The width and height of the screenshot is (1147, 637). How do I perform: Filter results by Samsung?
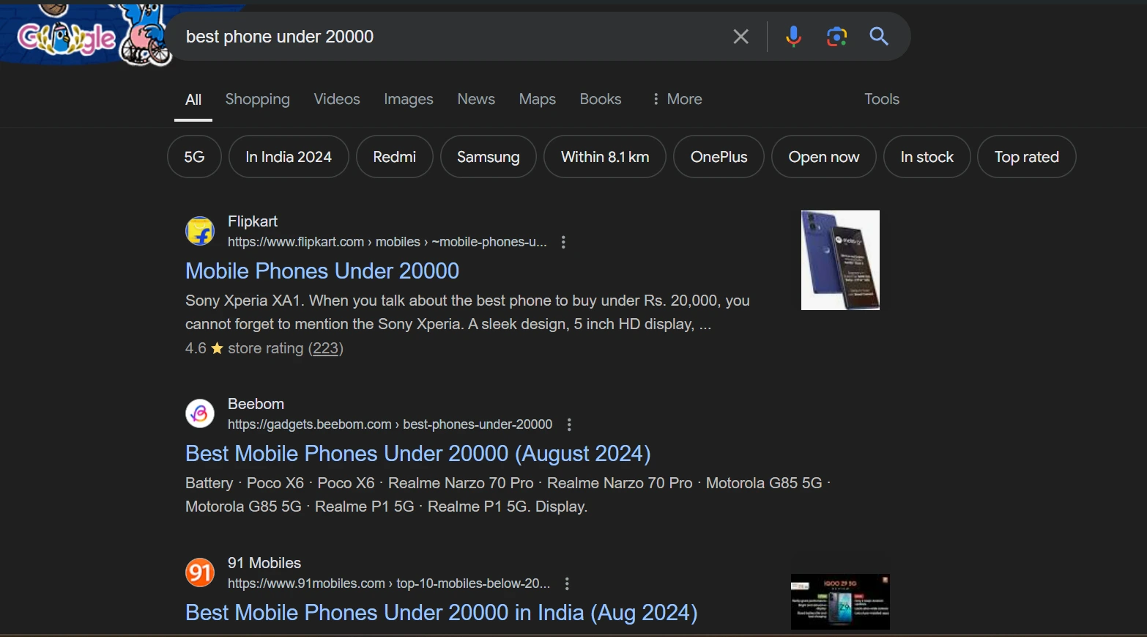pyautogui.click(x=489, y=157)
